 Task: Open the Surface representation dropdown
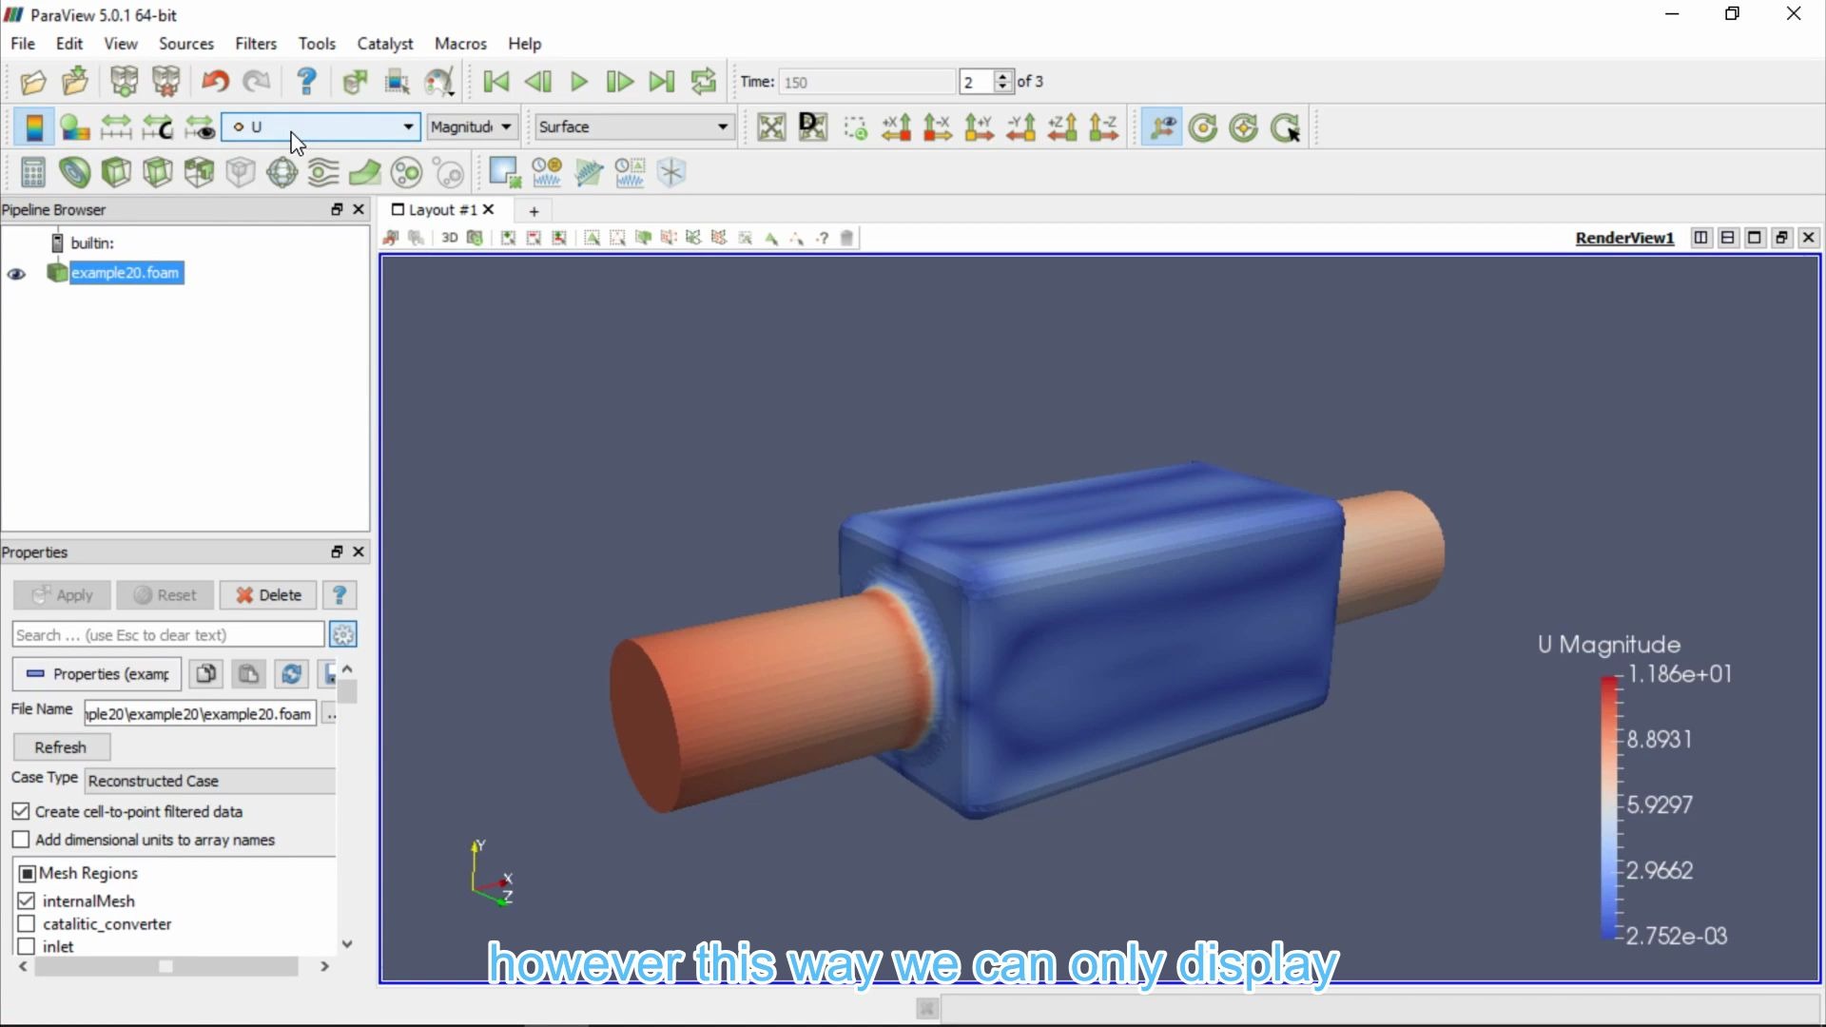(633, 126)
